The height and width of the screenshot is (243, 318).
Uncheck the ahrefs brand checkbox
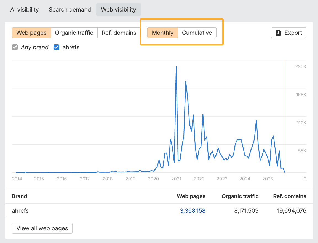(x=56, y=47)
